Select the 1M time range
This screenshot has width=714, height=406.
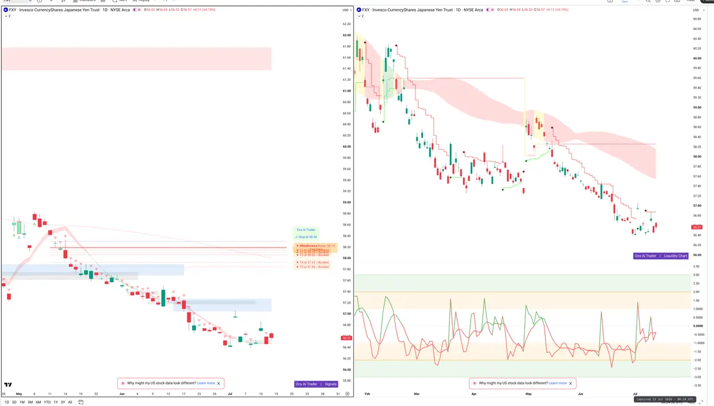[22, 402]
